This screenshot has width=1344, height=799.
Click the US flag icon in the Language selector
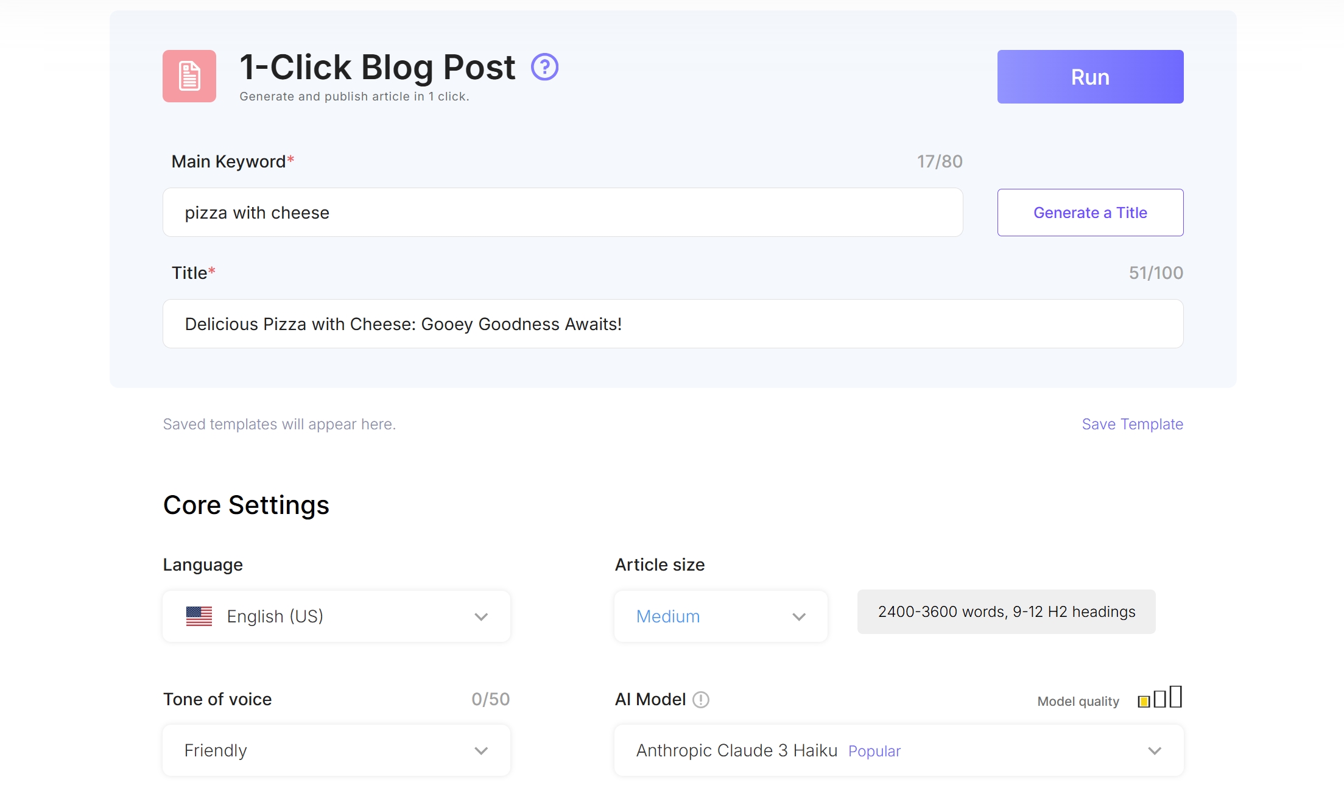click(x=200, y=616)
